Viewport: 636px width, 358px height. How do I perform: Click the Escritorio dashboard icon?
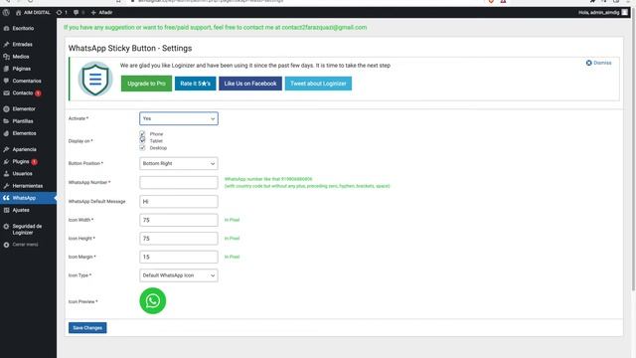6,29
